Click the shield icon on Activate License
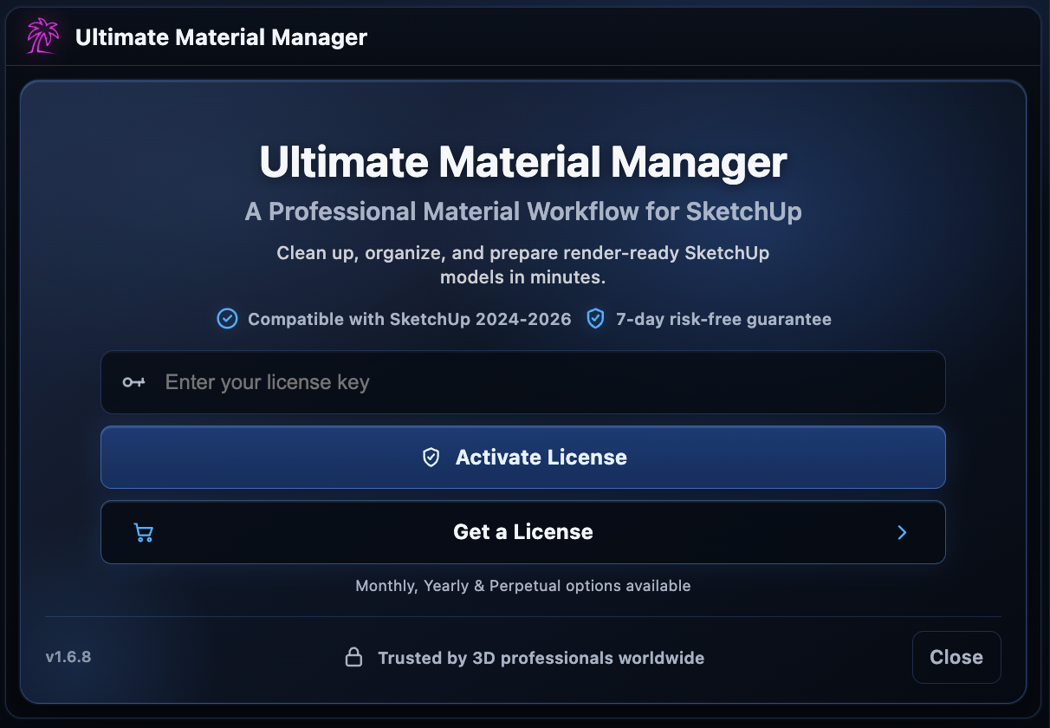 point(431,458)
